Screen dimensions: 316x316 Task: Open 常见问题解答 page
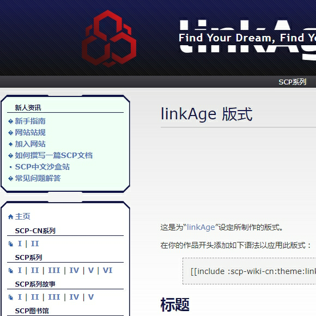coord(38,178)
